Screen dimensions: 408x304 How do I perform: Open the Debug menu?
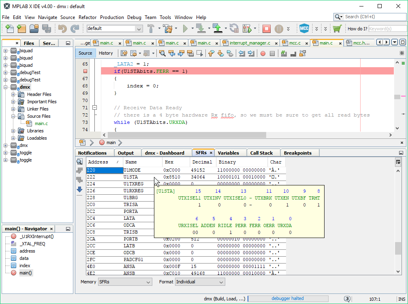click(x=134, y=17)
